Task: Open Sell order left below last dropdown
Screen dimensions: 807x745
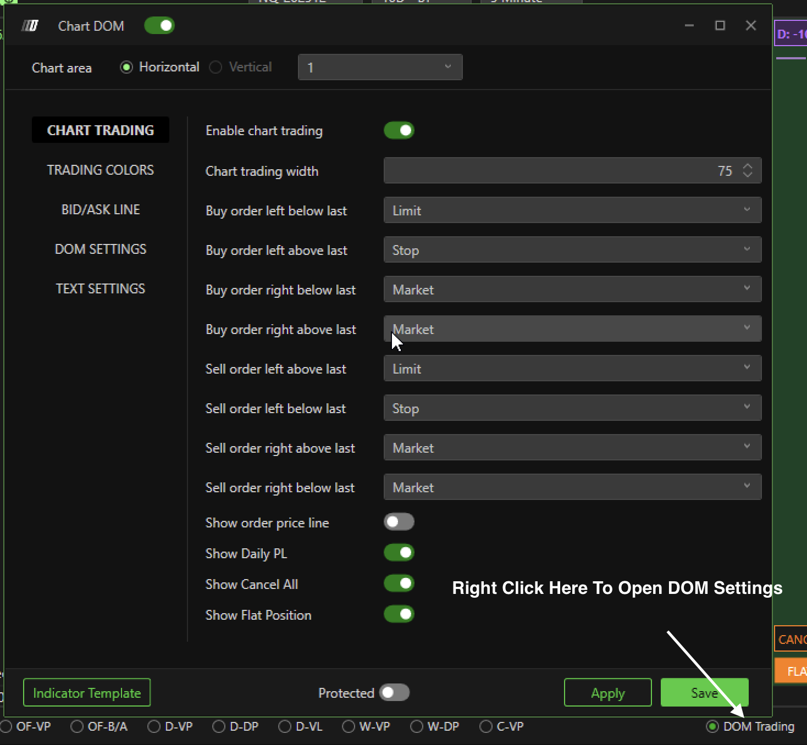Action: 572,408
